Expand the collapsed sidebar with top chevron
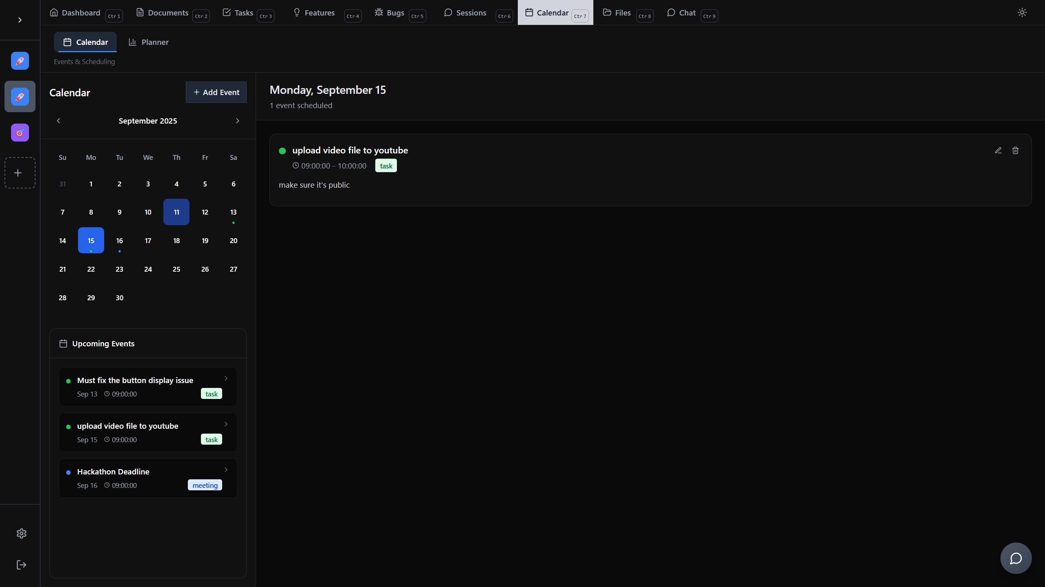 click(20, 20)
